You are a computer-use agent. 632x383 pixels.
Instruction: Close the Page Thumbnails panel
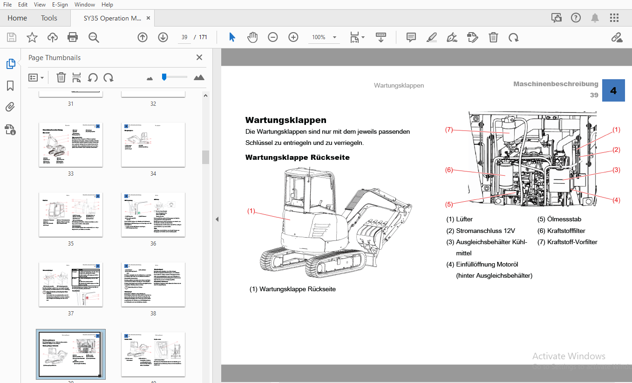click(199, 57)
